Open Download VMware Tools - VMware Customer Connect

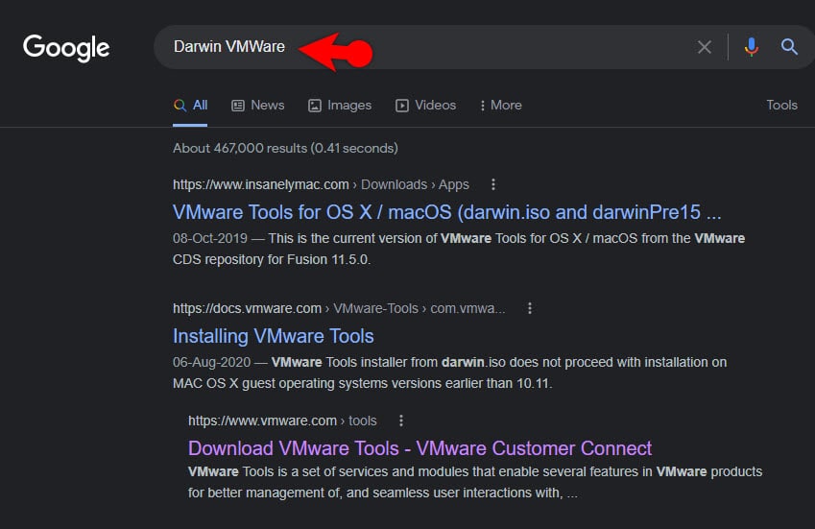point(419,448)
